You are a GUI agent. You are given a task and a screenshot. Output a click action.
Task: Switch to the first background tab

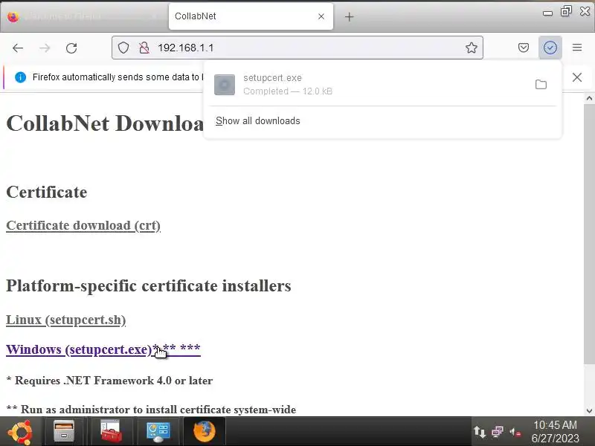84,16
